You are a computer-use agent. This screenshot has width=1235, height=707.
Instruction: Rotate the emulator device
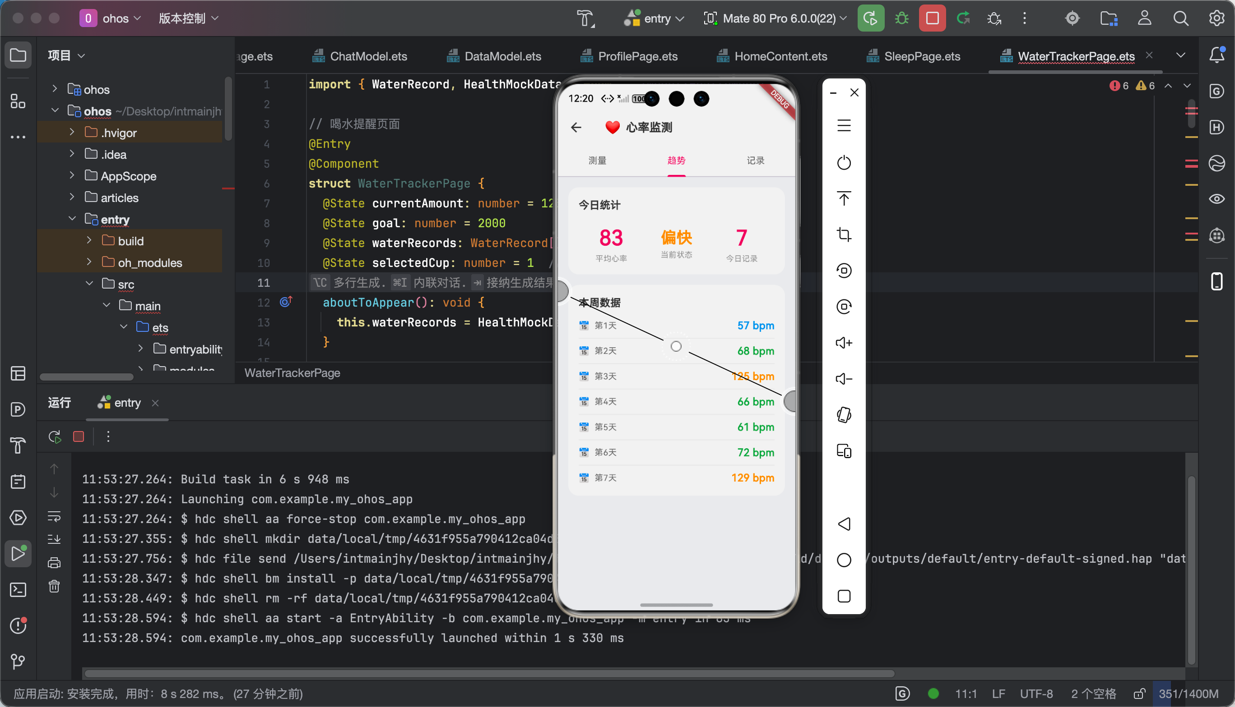click(x=844, y=415)
